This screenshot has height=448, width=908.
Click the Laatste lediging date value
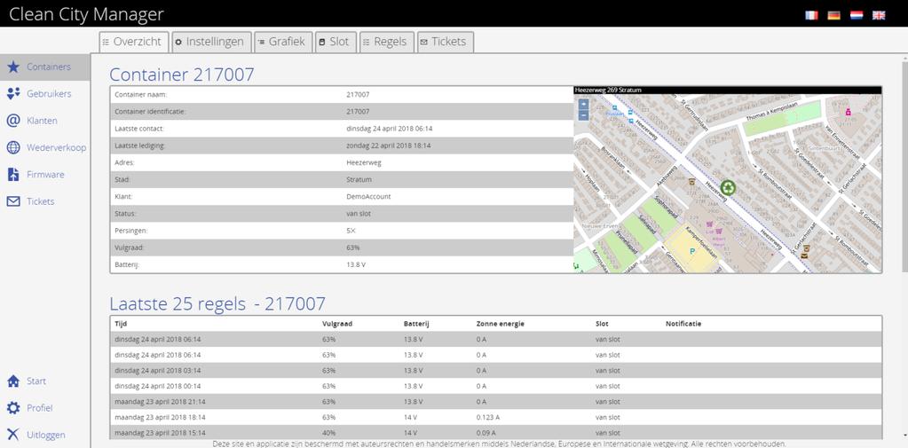pos(388,145)
